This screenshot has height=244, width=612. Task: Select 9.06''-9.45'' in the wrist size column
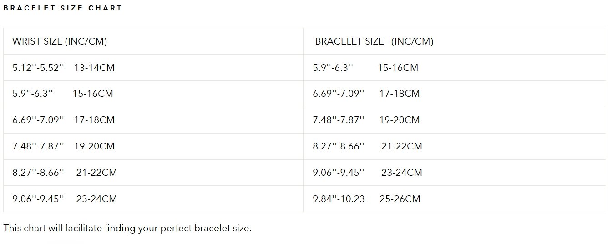[38, 199]
